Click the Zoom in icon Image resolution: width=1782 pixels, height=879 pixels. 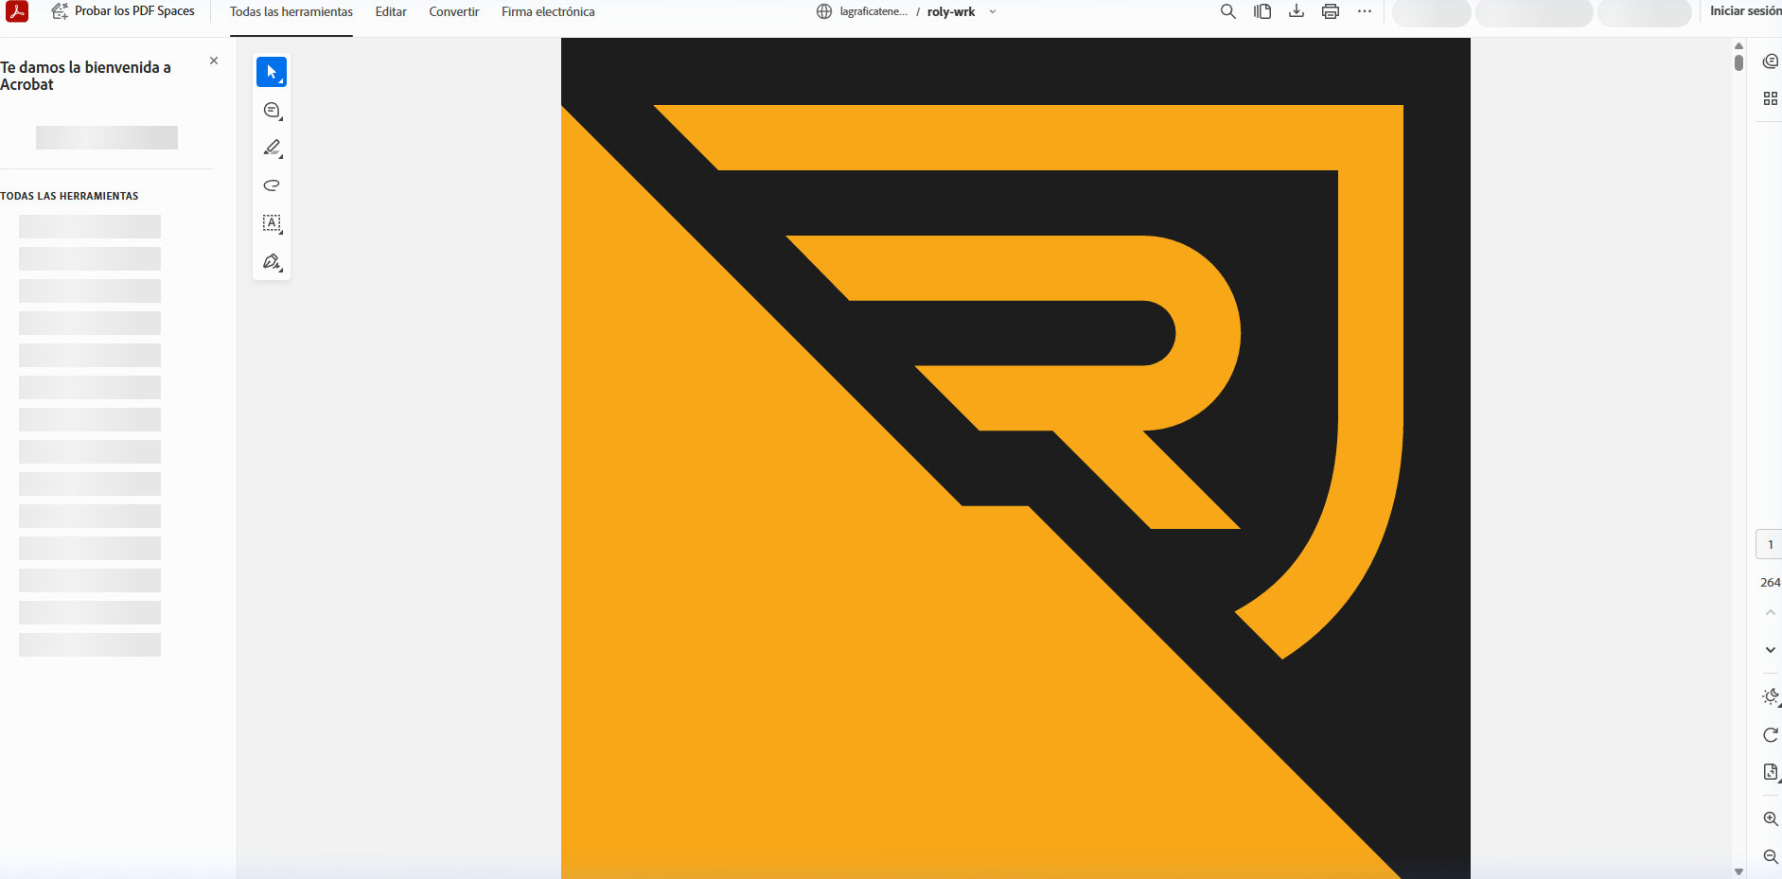1771,818
